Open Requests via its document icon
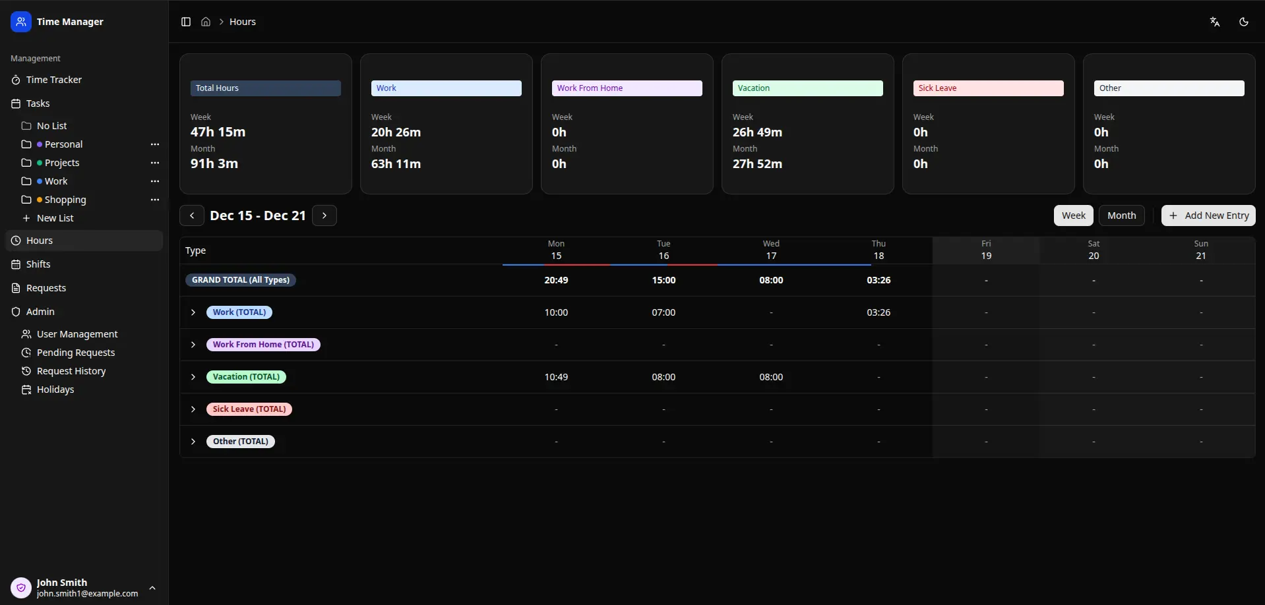This screenshot has height=605, width=1265. click(15, 288)
